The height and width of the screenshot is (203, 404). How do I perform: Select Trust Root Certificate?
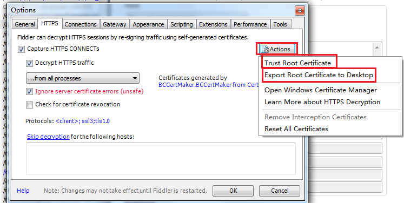pos(297,63)
